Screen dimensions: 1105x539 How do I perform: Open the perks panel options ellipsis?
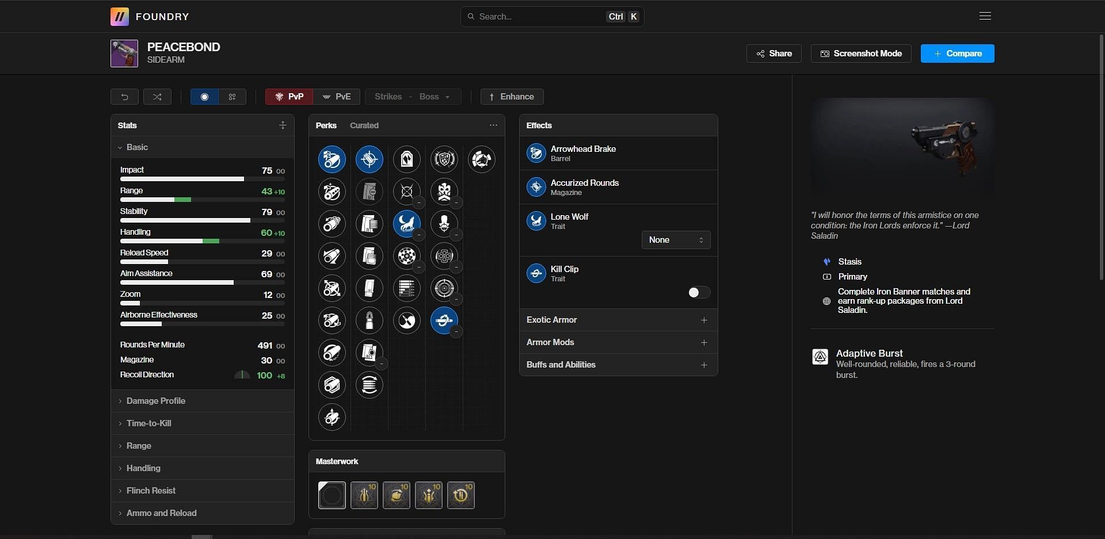493,125
